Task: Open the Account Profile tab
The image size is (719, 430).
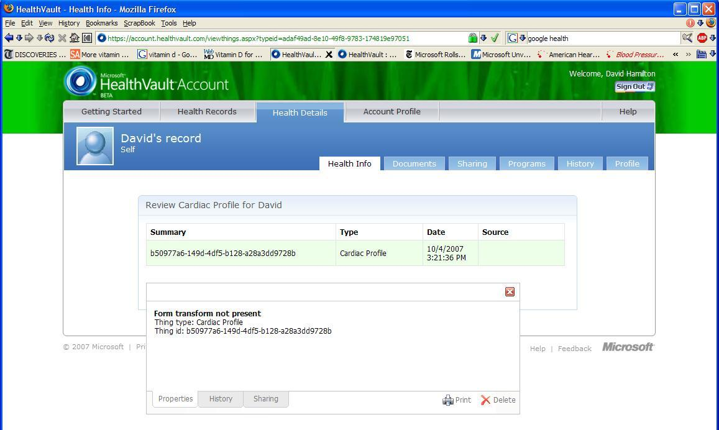Action: pyautogui.click(x=392, y=111)
